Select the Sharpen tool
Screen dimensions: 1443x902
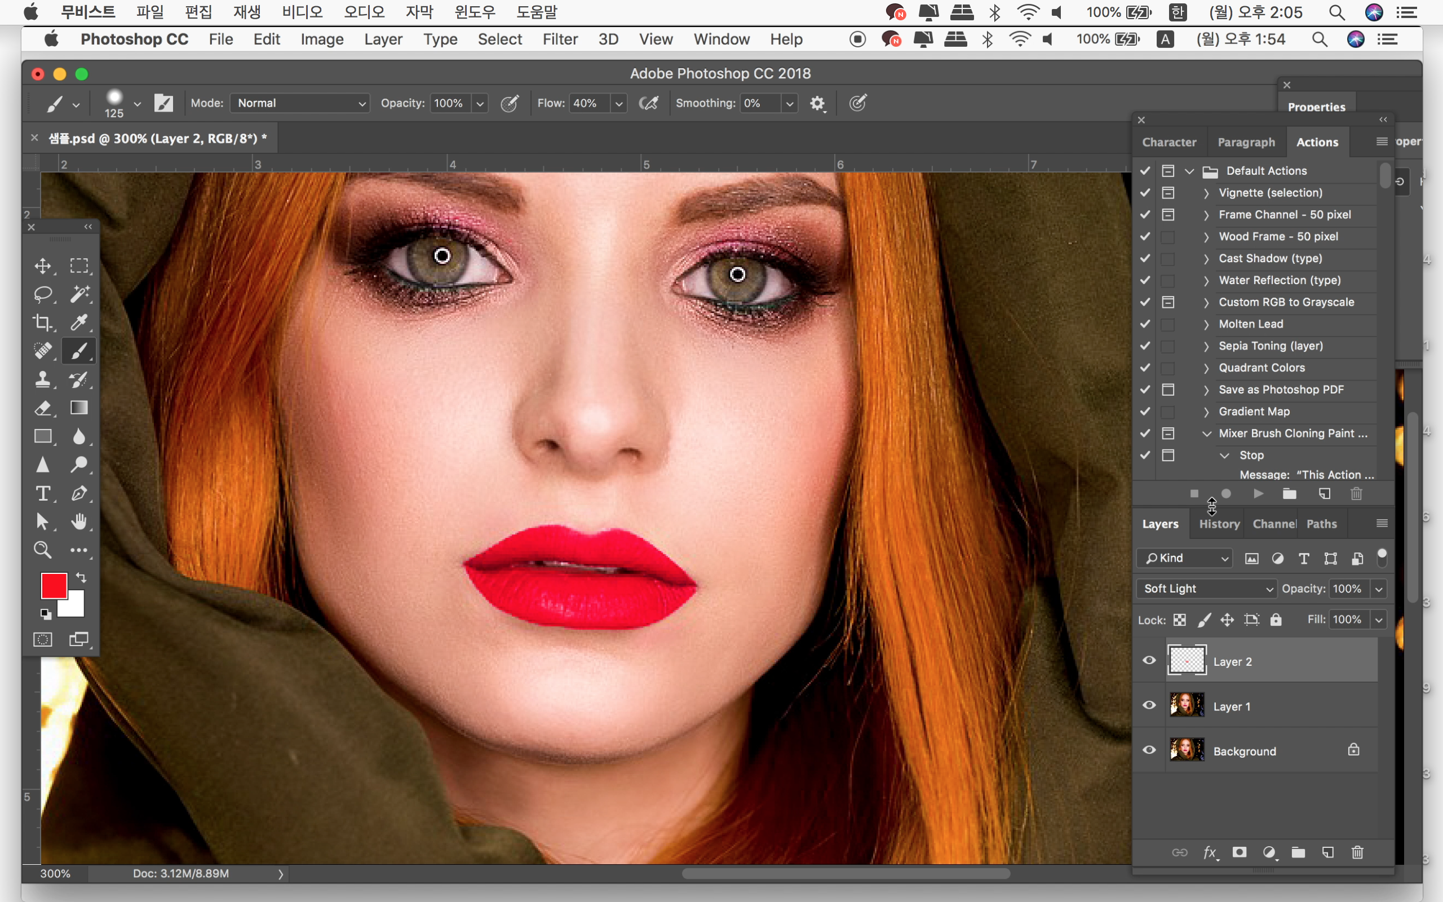[42, 465]
